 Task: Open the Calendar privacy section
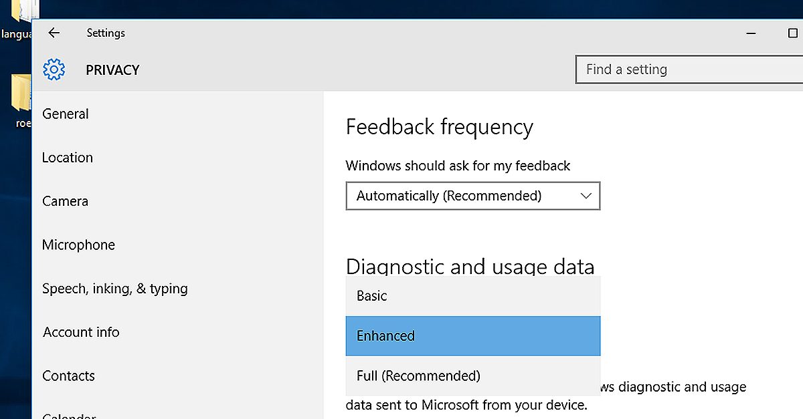(x=69, y=416)
